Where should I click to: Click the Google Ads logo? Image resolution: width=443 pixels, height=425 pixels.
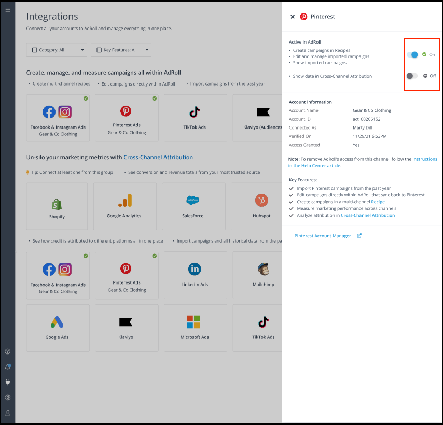click(x=57, y=322)
